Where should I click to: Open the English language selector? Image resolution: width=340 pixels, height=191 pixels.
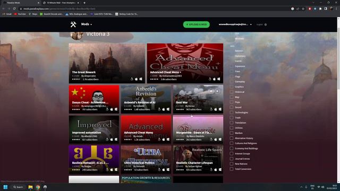pos(261,24)
